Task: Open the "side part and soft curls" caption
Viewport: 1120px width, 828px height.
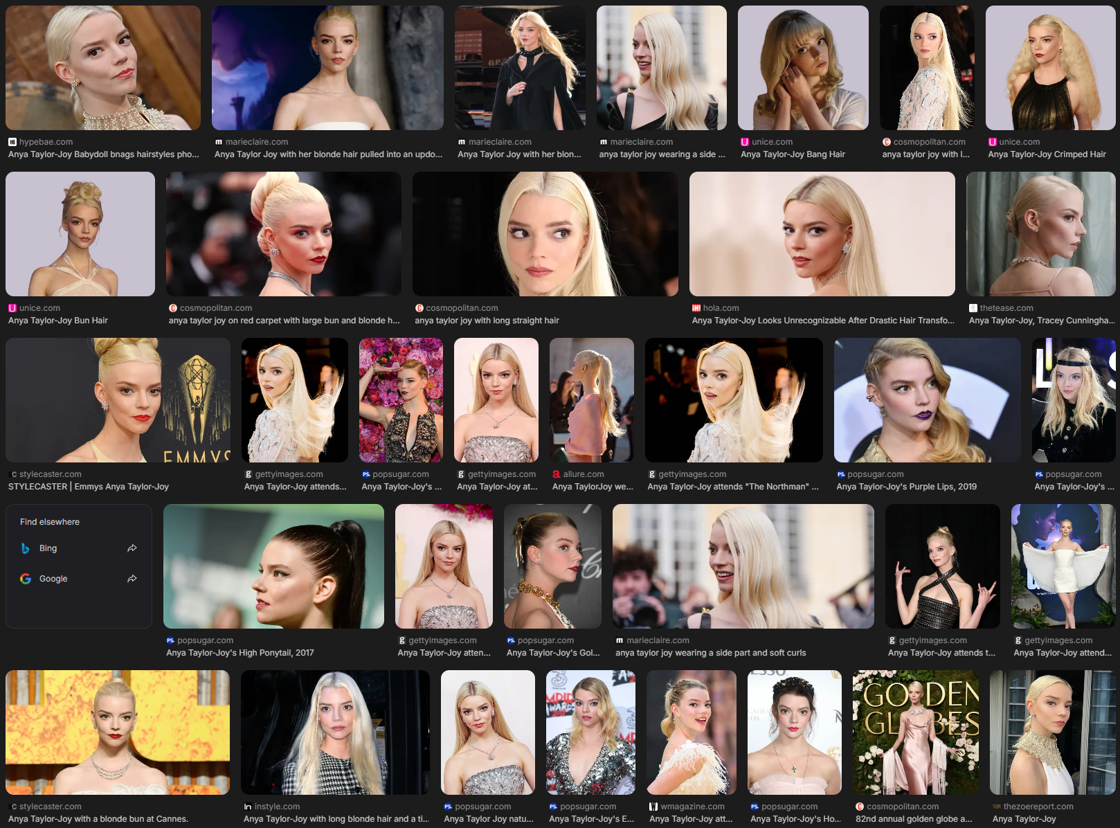Action: [x=711, y=653]
